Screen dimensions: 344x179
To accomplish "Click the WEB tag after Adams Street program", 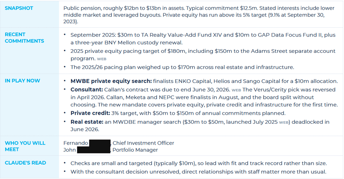I will pos(101,59).
